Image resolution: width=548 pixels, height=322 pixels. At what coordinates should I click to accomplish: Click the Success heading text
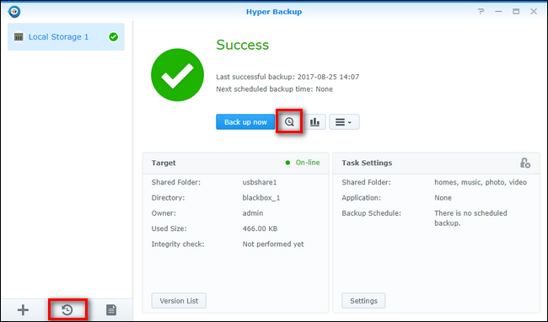coord(243,45)
